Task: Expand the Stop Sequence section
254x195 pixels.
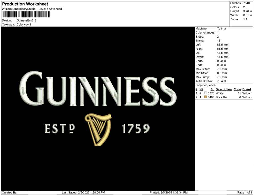Action: click(x=205, y=85)
